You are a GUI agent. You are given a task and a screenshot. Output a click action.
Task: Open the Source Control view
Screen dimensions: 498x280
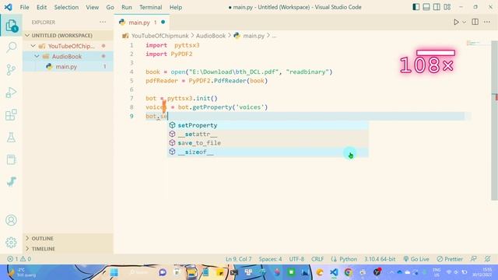tap(11, 69)
